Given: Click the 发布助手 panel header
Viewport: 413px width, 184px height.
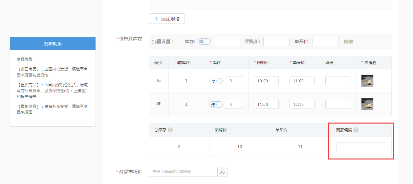Looking at the screenshot, I should (53, 43).
